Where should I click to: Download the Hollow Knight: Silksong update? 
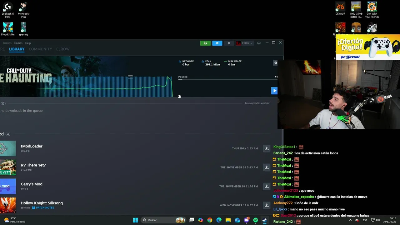pos(267,205)
